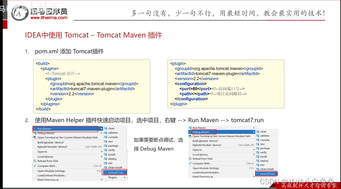
Task: Click gear icon beside 'compile' in Run Maven submenu
Action: pyautogui.click(x=105, y=137)
